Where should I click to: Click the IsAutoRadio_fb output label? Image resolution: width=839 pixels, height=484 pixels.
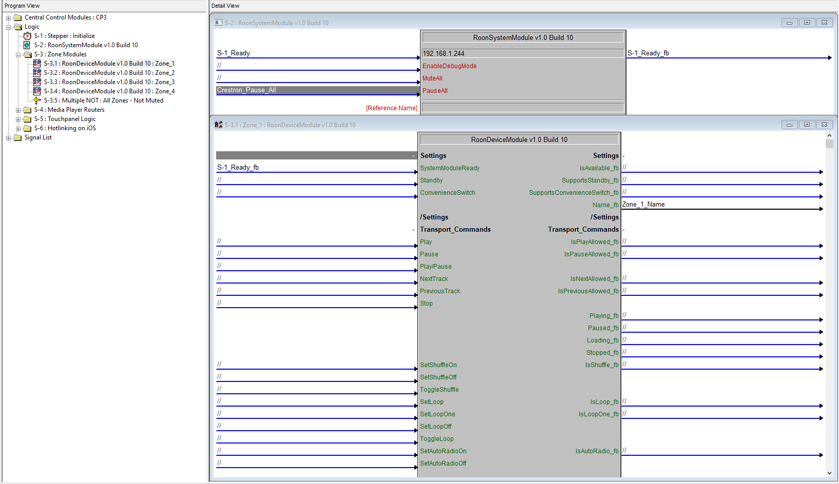597,451
